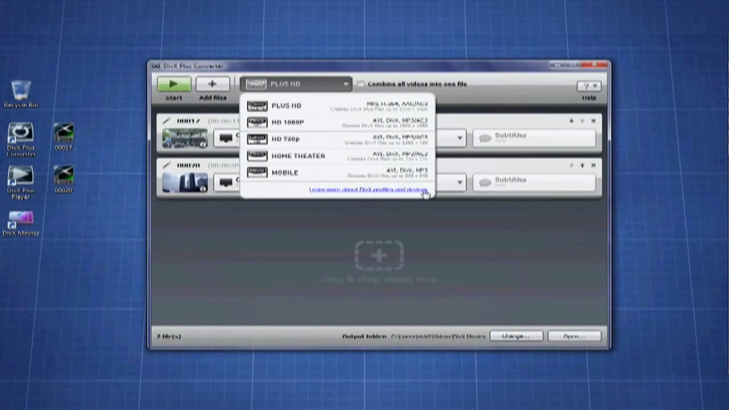The image size is (729, 410).
Task: Click the Open... output folder button
Action: pos(574,337)
